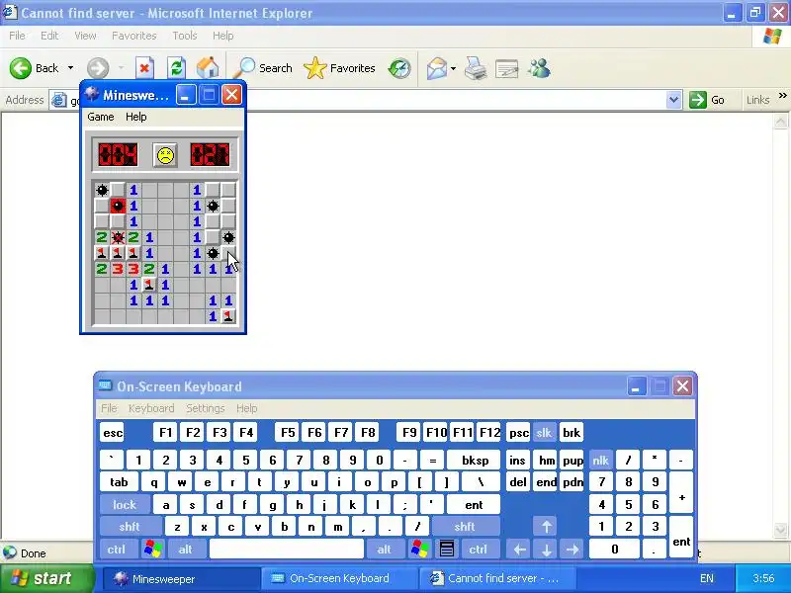The height and width of the screenshot is (593, 791).
Task: Open Favorites star in IE toolbar
Action: click(339, 68)
